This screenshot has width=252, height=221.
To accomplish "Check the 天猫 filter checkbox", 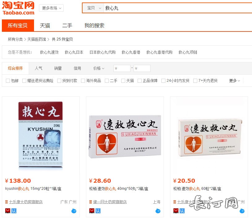I will coord(123,81).
